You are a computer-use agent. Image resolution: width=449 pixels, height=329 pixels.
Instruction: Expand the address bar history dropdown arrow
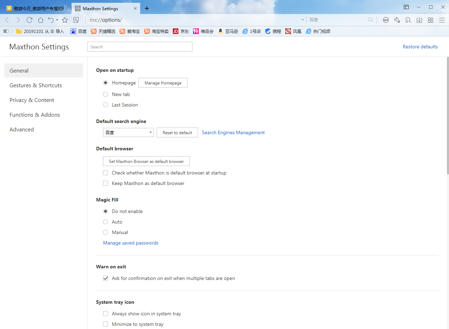pos(302,20)
